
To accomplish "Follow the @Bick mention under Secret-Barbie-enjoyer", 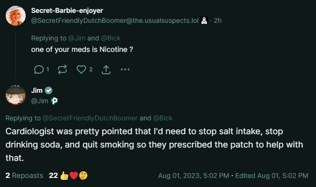I will 110,38.
